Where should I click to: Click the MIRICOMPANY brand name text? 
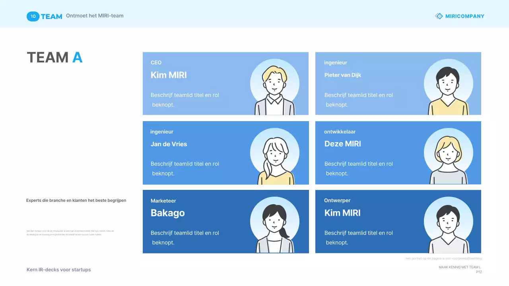pos(464,16)
